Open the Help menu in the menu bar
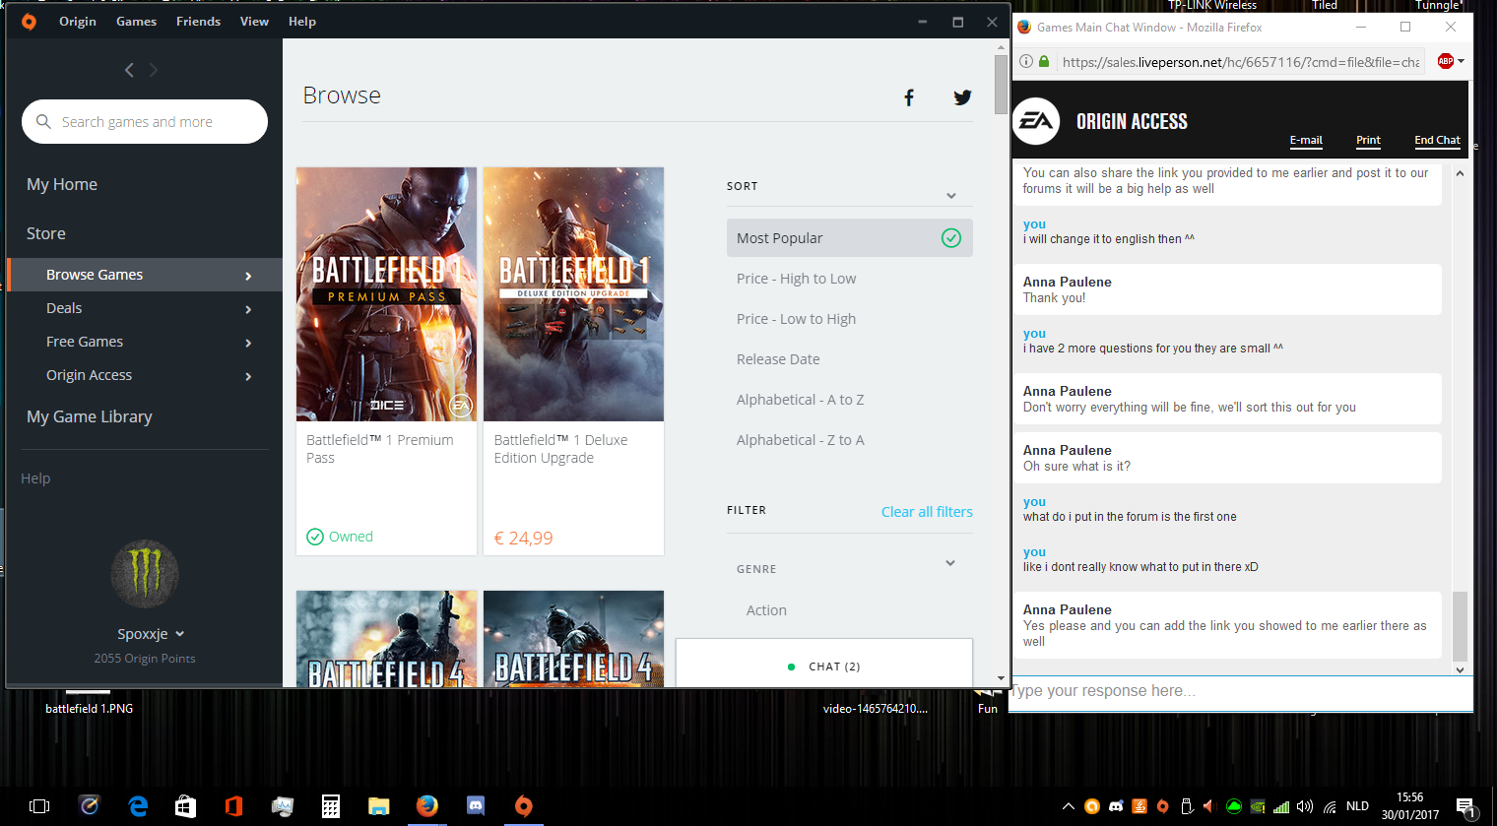 pos(302,22)
